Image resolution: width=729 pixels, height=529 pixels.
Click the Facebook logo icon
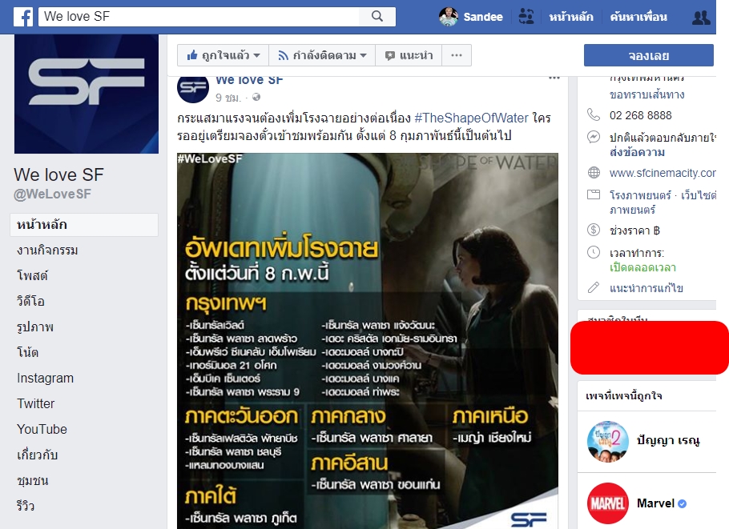[x=22, y=17]
